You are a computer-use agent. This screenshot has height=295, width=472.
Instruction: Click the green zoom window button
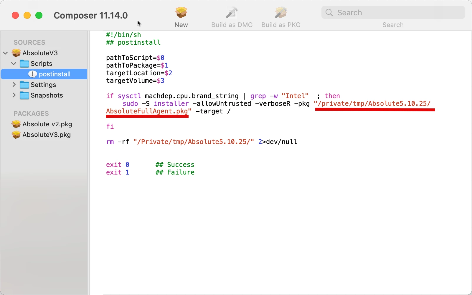[x=39, y=15]
